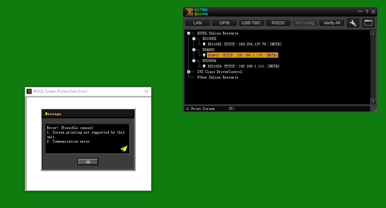Collapse the DS1000Z tree branch
Screen dimensions: 386x208
pyautogui.click(x=194, y=39)
